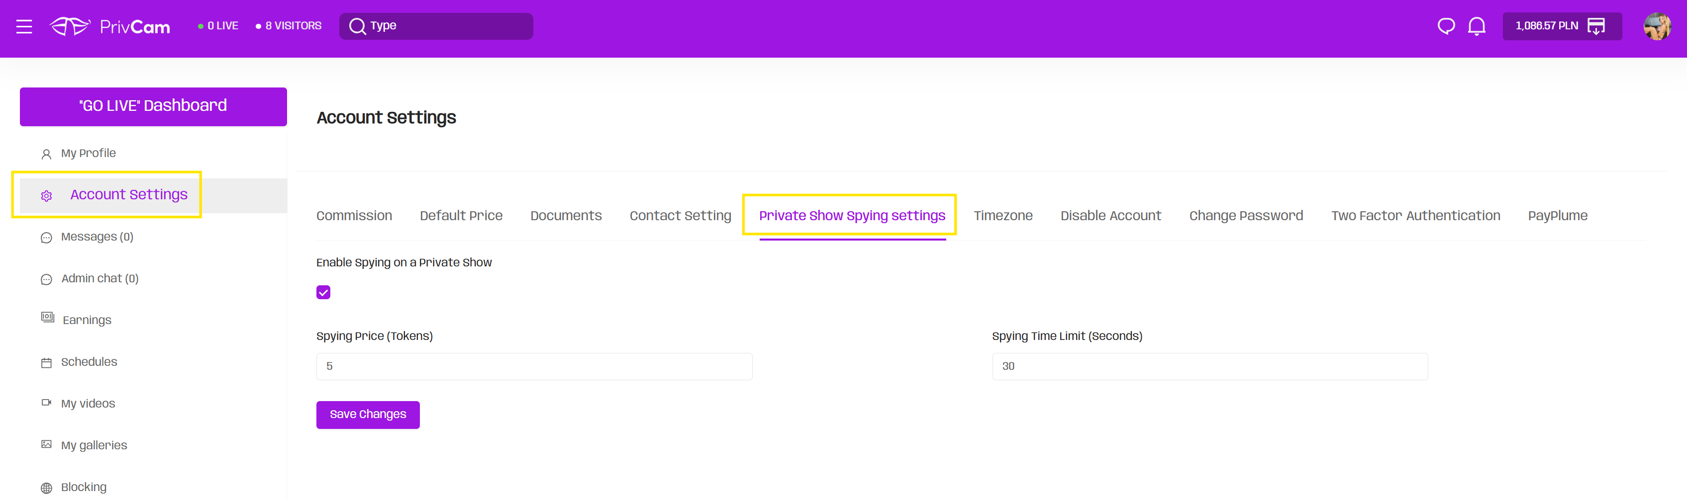
Task: Click the Save Changes button
Action: [x=367, y=415]
